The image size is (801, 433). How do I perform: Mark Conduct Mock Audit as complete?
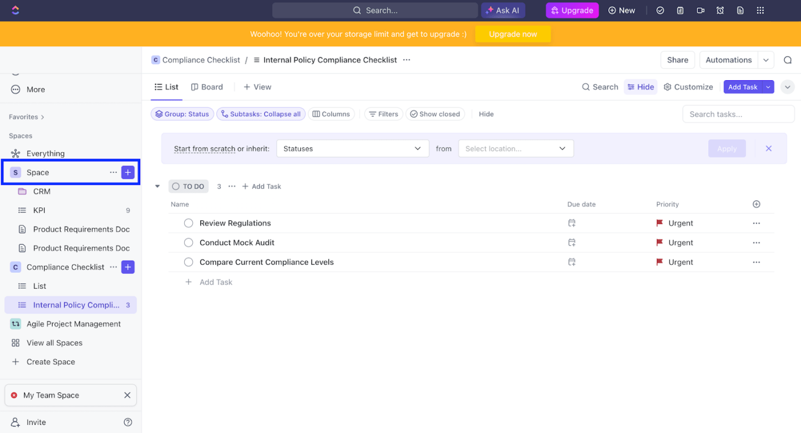[188, 243]
